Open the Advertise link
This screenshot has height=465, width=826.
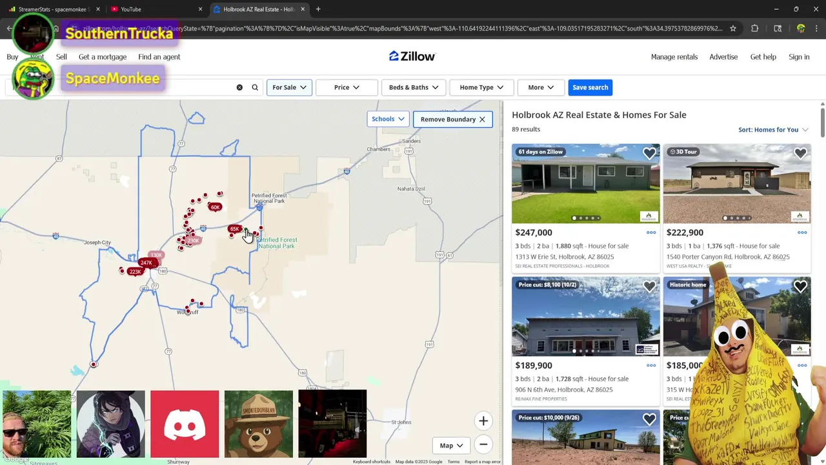click(723, 57)
